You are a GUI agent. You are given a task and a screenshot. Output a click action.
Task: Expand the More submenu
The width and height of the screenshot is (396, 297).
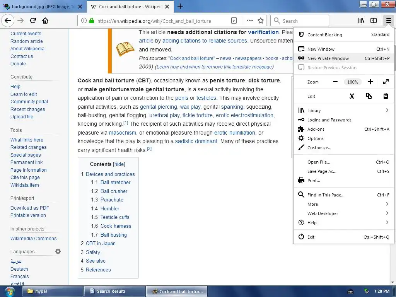click(x=344, y=204)
